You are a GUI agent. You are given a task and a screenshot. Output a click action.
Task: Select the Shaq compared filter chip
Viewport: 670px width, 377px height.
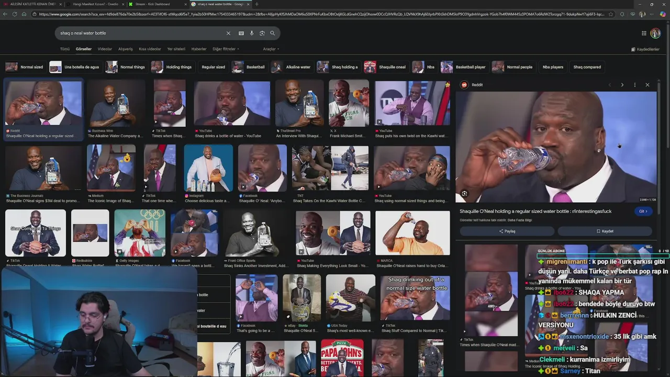tap(587, 67)
